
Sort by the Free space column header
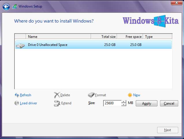[130, 36]
